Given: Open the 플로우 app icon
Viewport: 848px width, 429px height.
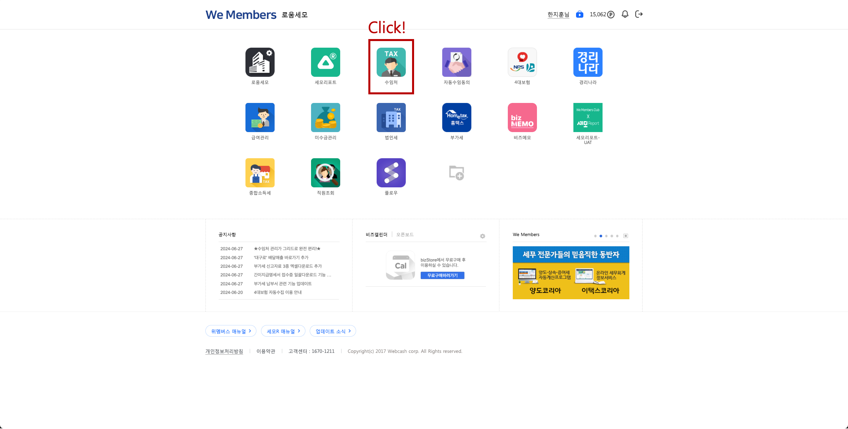Looking at the screenshot, I should [391, 173].
